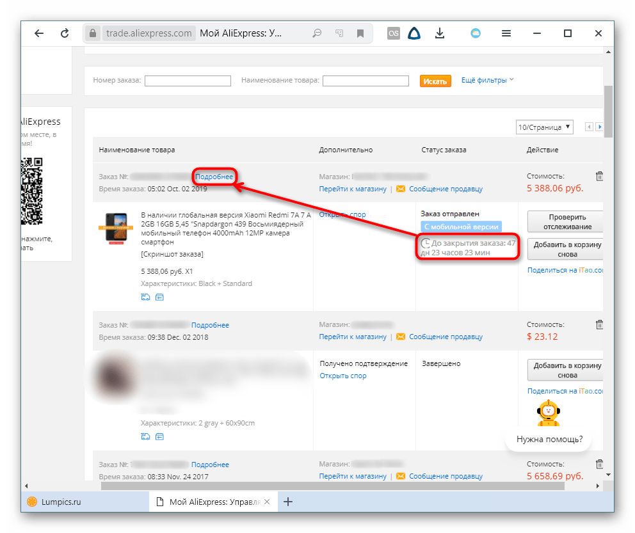
Task: Click the card icon under Xiaomi Redmi item
Action: 159,297
